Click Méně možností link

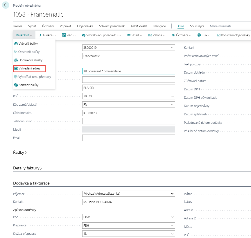tap(220, 26)
